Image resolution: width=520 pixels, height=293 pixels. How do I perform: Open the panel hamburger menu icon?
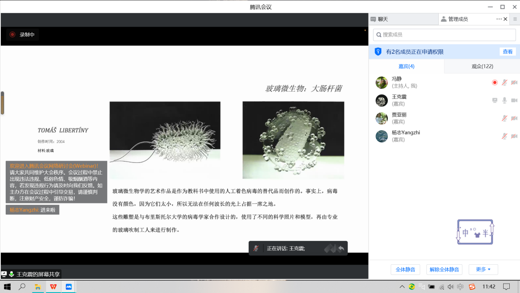click(515, 19)
